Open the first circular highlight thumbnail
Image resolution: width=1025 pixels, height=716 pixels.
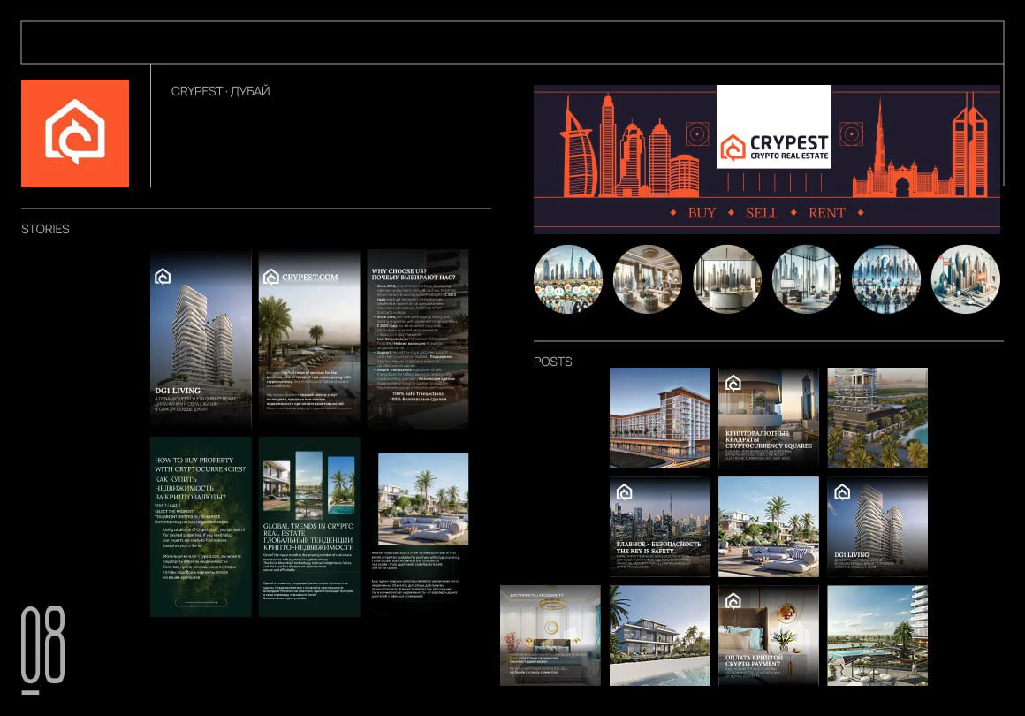click(568, 279)
